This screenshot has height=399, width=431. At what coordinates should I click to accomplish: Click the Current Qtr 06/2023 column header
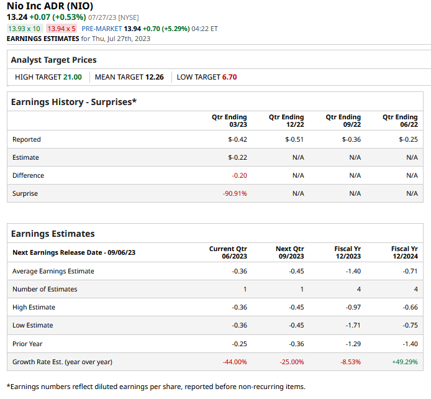pyautogui.click(x=228, y=252)
